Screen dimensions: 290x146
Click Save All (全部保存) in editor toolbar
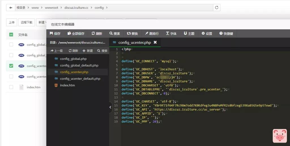tap(76, 33)
